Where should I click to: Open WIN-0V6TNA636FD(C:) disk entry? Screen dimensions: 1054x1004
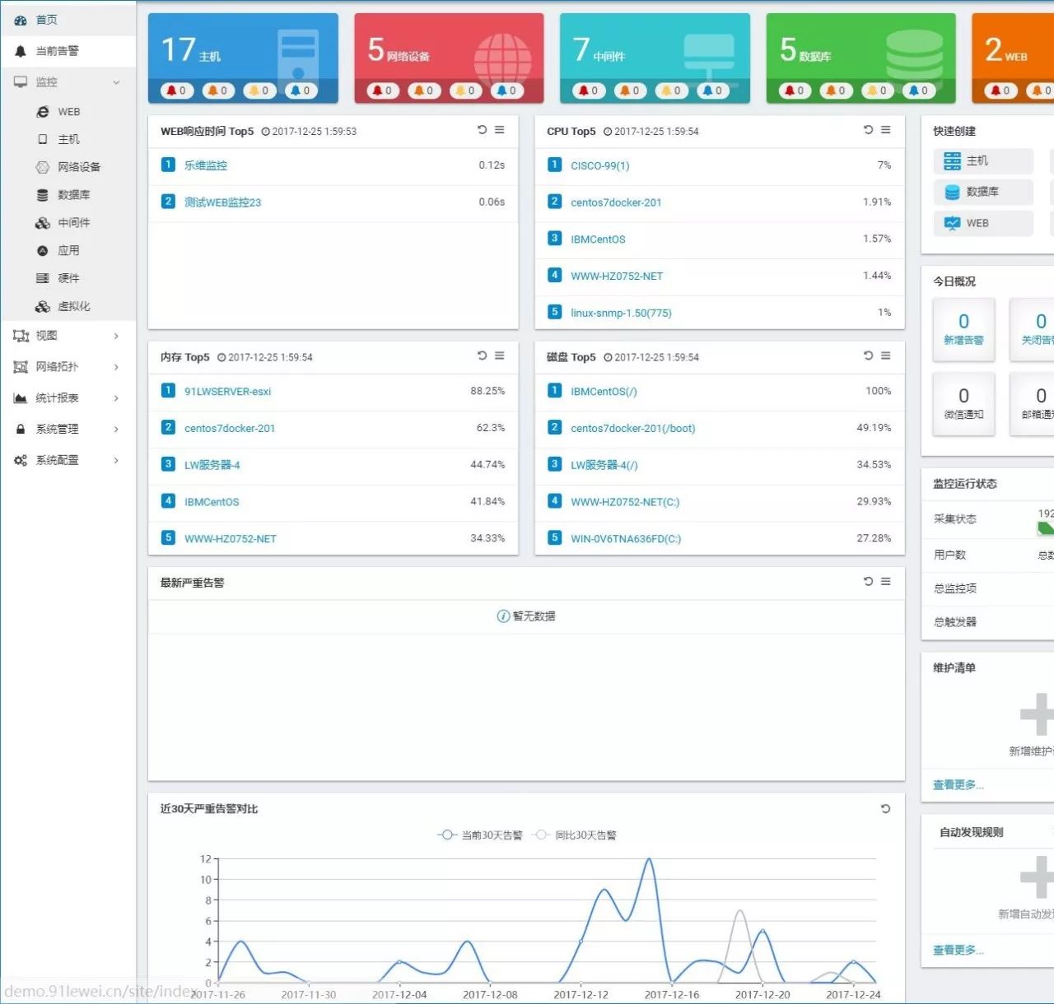coord(626,539)
